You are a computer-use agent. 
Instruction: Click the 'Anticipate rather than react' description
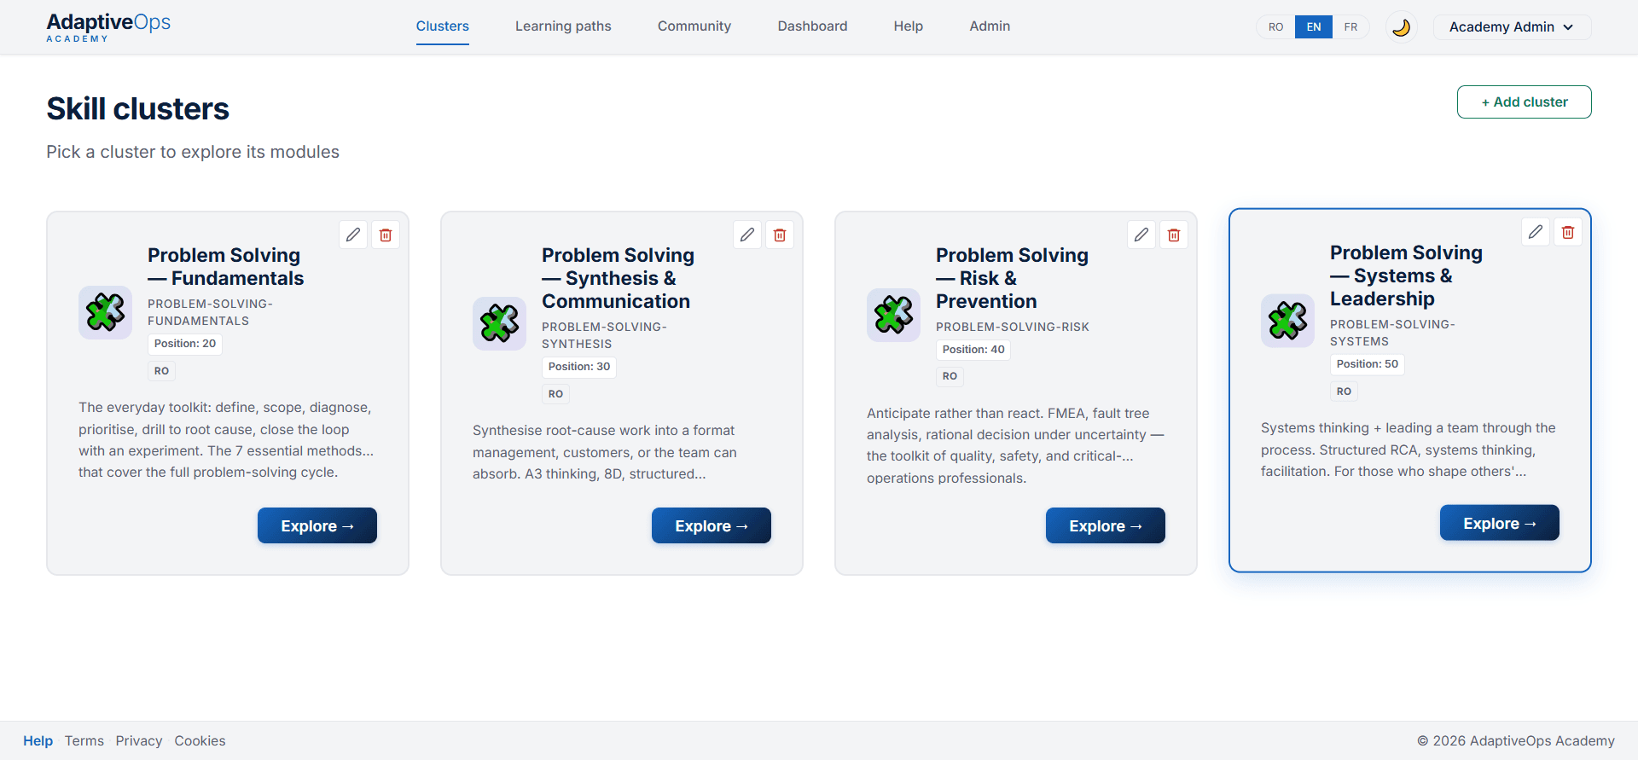1015,446
